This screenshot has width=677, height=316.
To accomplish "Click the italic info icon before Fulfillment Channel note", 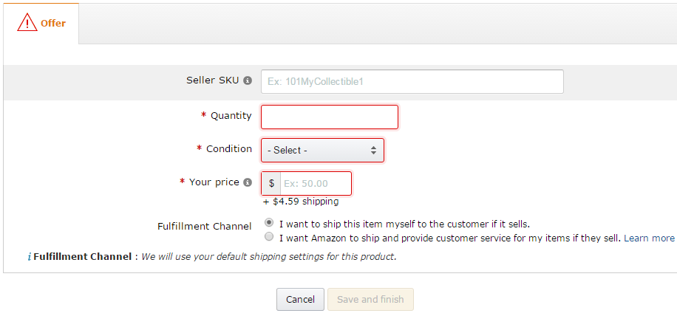I will [29, 258].
